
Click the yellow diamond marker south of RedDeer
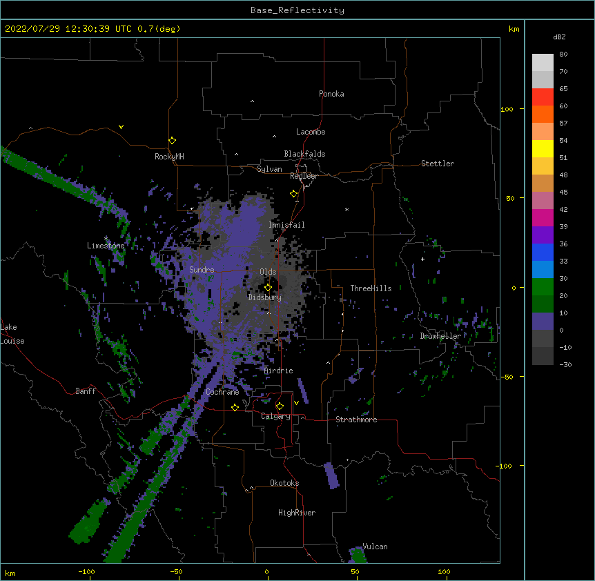tap(294, 194)
